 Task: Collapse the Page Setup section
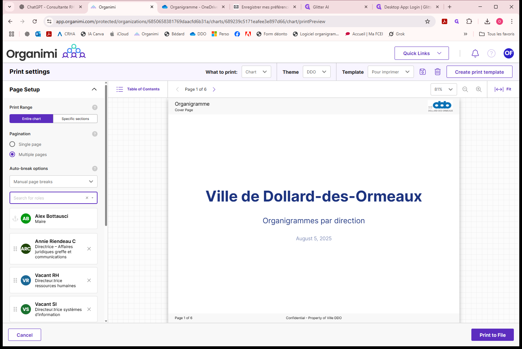(94, 89)
